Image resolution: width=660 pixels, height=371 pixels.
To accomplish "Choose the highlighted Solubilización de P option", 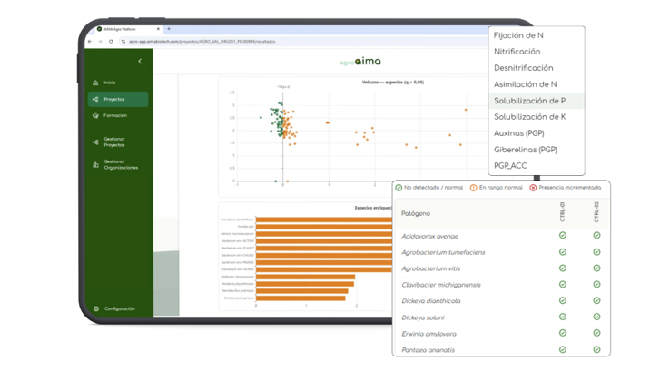I will click(x=537, y=101).
